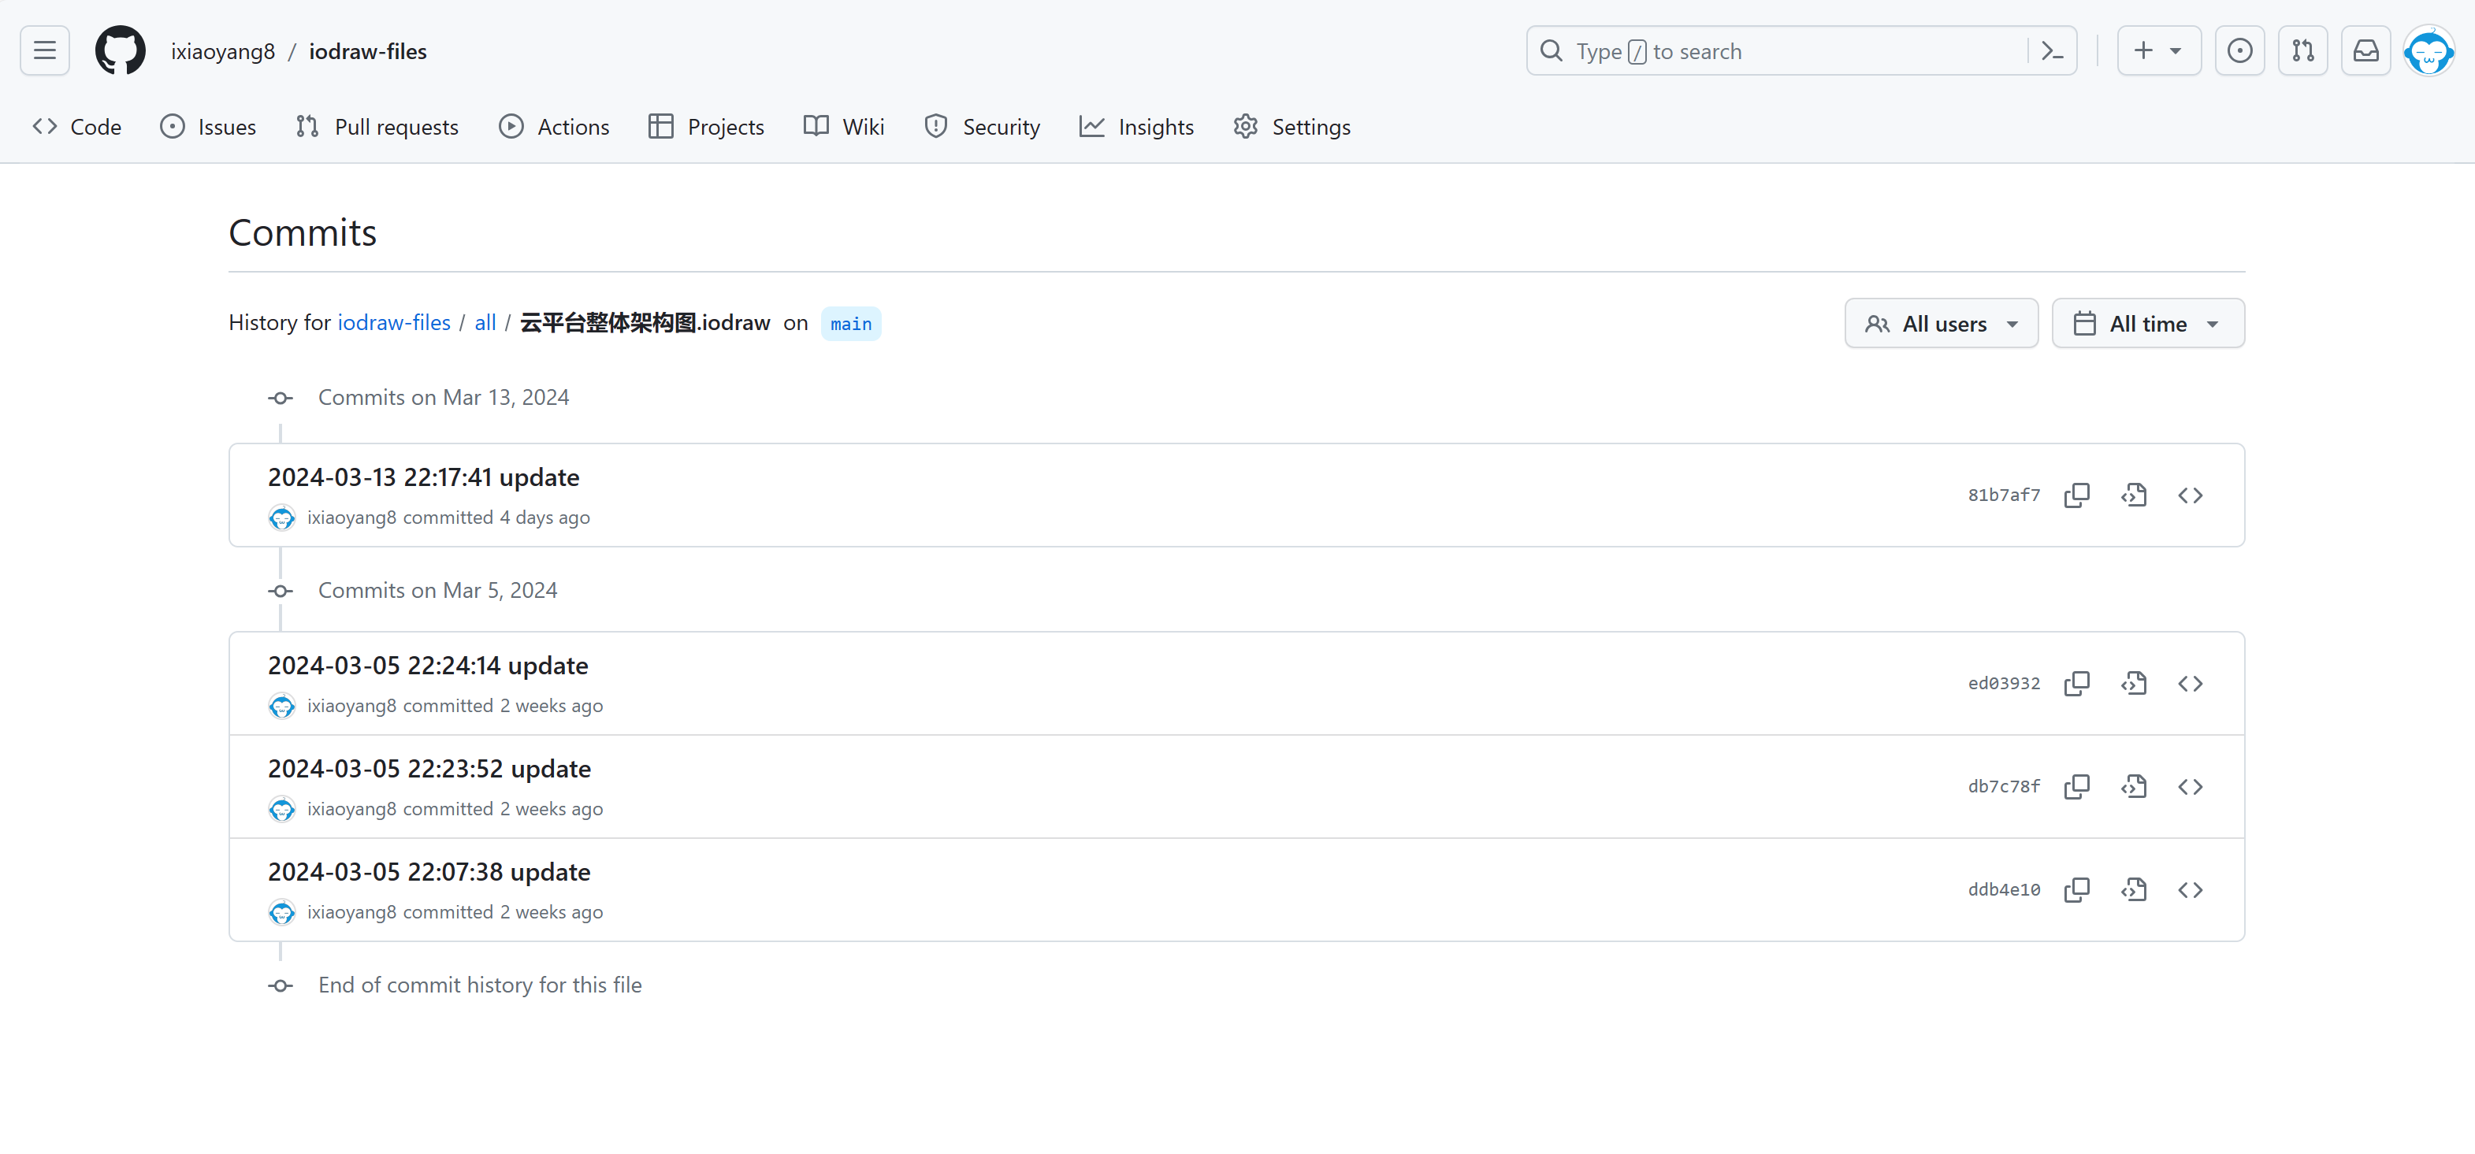This screenshot has height=1154, width=2475.
Task: Open the hamburger navigation menu
Action: coord(44,50)
